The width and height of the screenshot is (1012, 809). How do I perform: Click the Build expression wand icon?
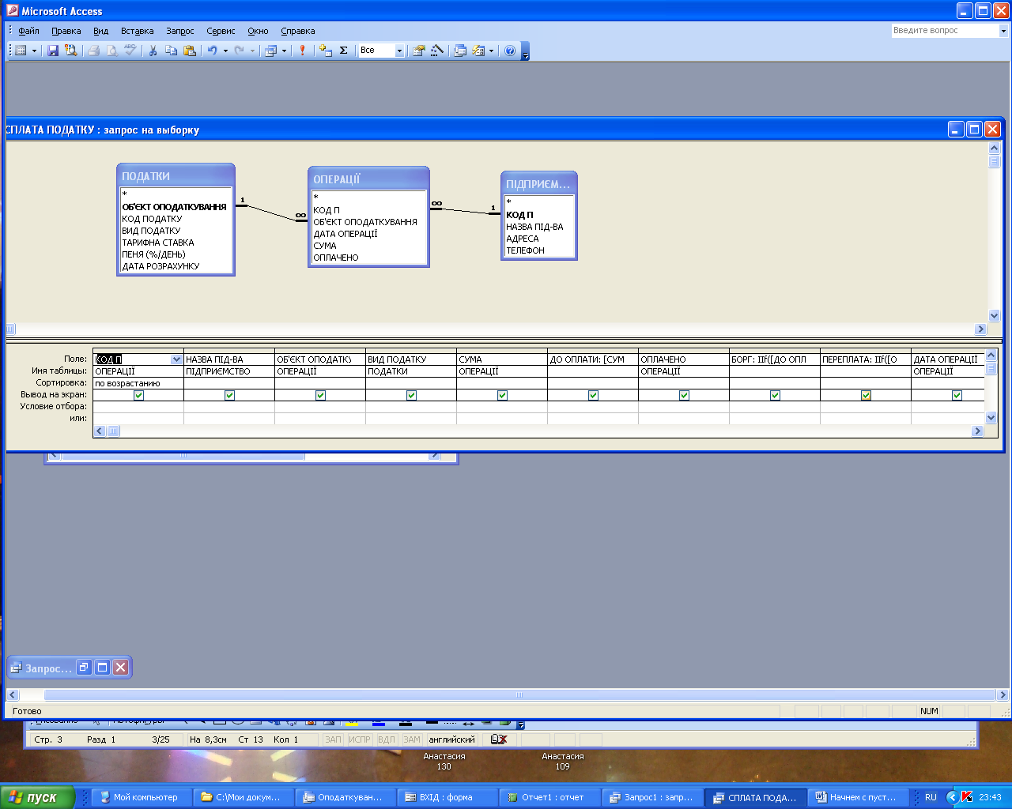[x=437, y=51]
